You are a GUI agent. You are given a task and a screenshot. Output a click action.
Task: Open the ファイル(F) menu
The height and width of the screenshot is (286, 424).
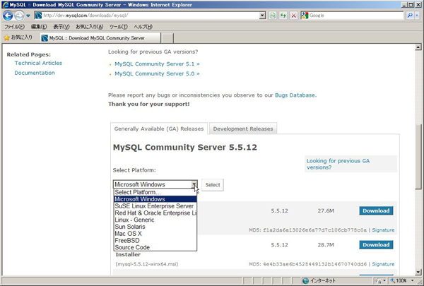pos(14,27)
